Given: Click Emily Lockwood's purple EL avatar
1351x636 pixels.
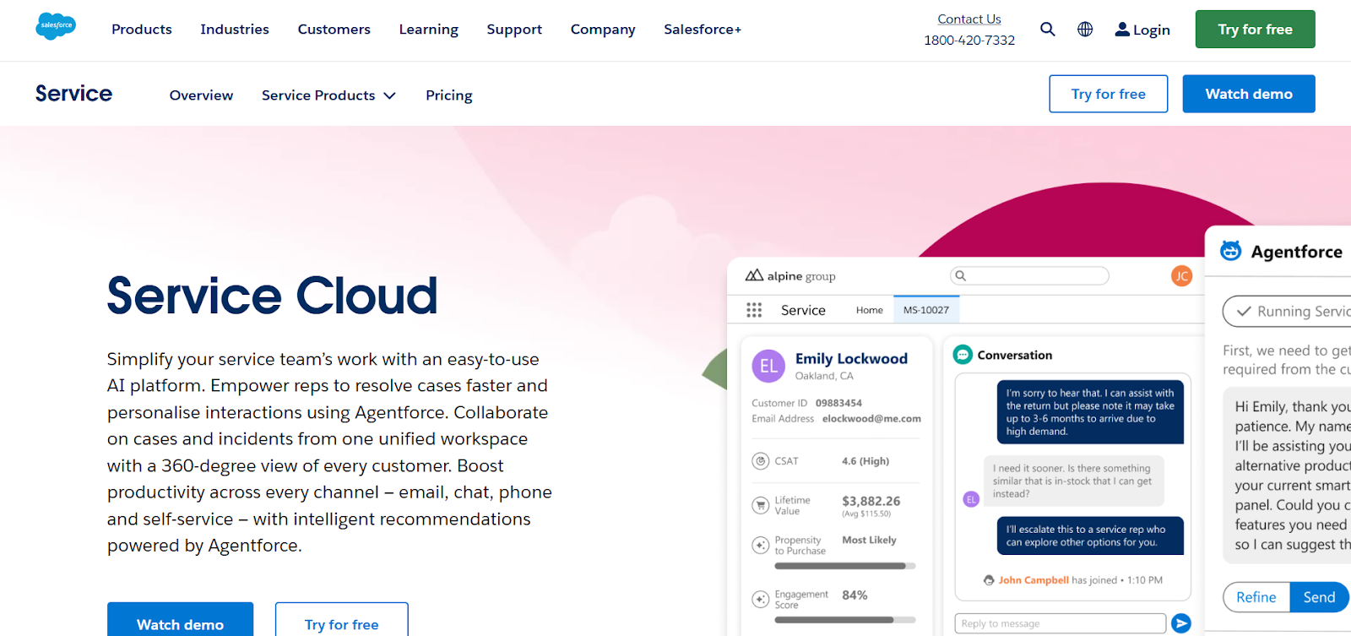Looking at the screenshot, I should click(768, 366).
